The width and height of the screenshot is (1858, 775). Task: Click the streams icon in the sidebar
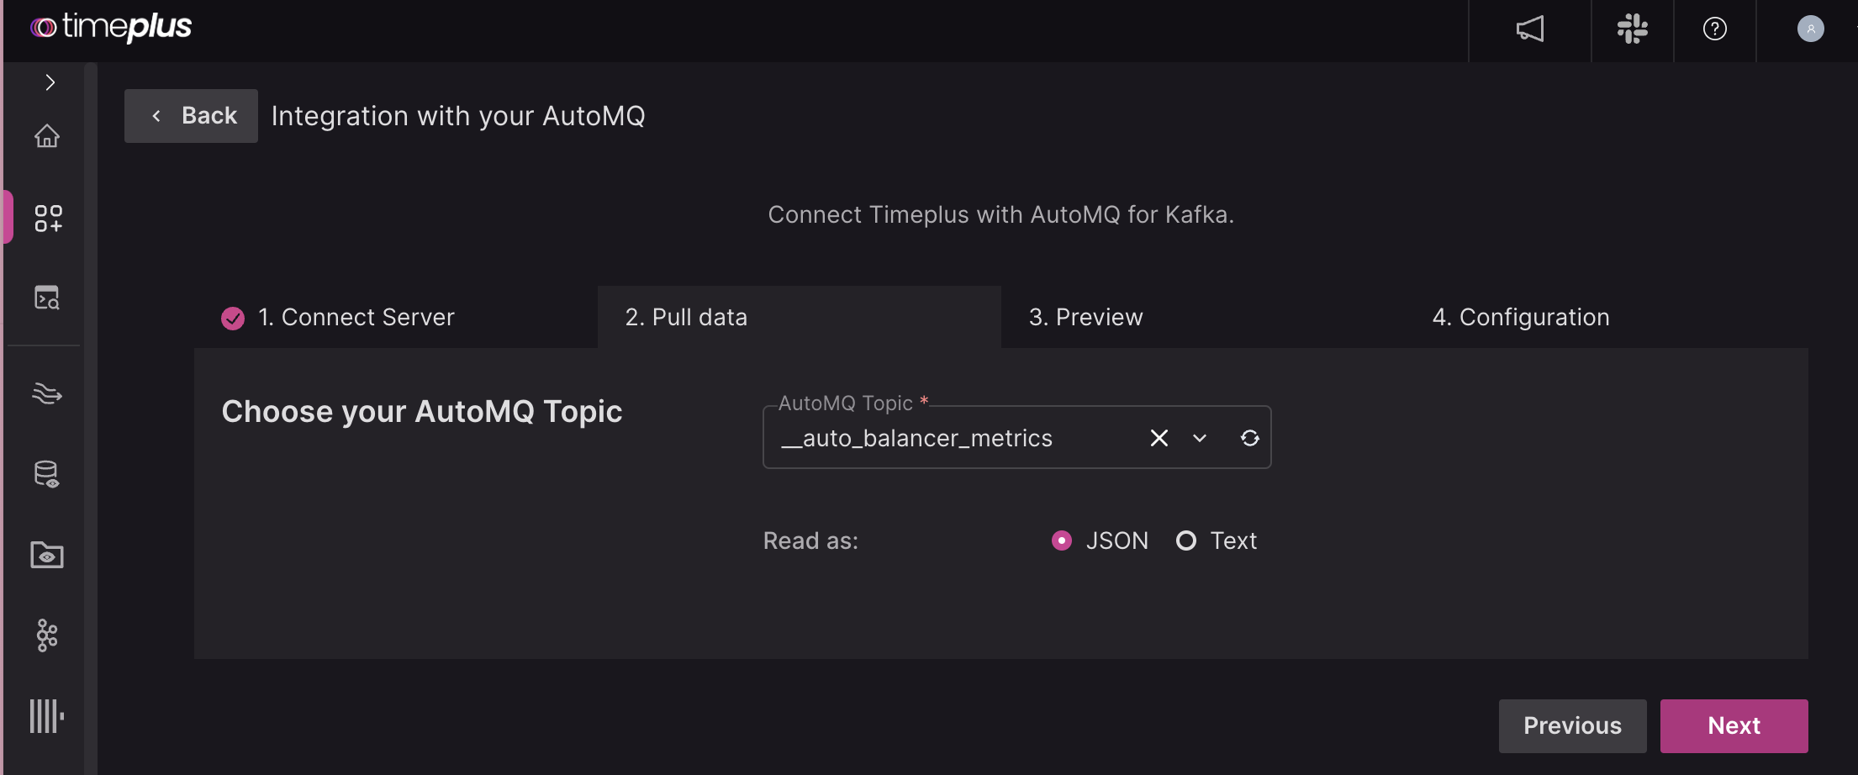48,393
